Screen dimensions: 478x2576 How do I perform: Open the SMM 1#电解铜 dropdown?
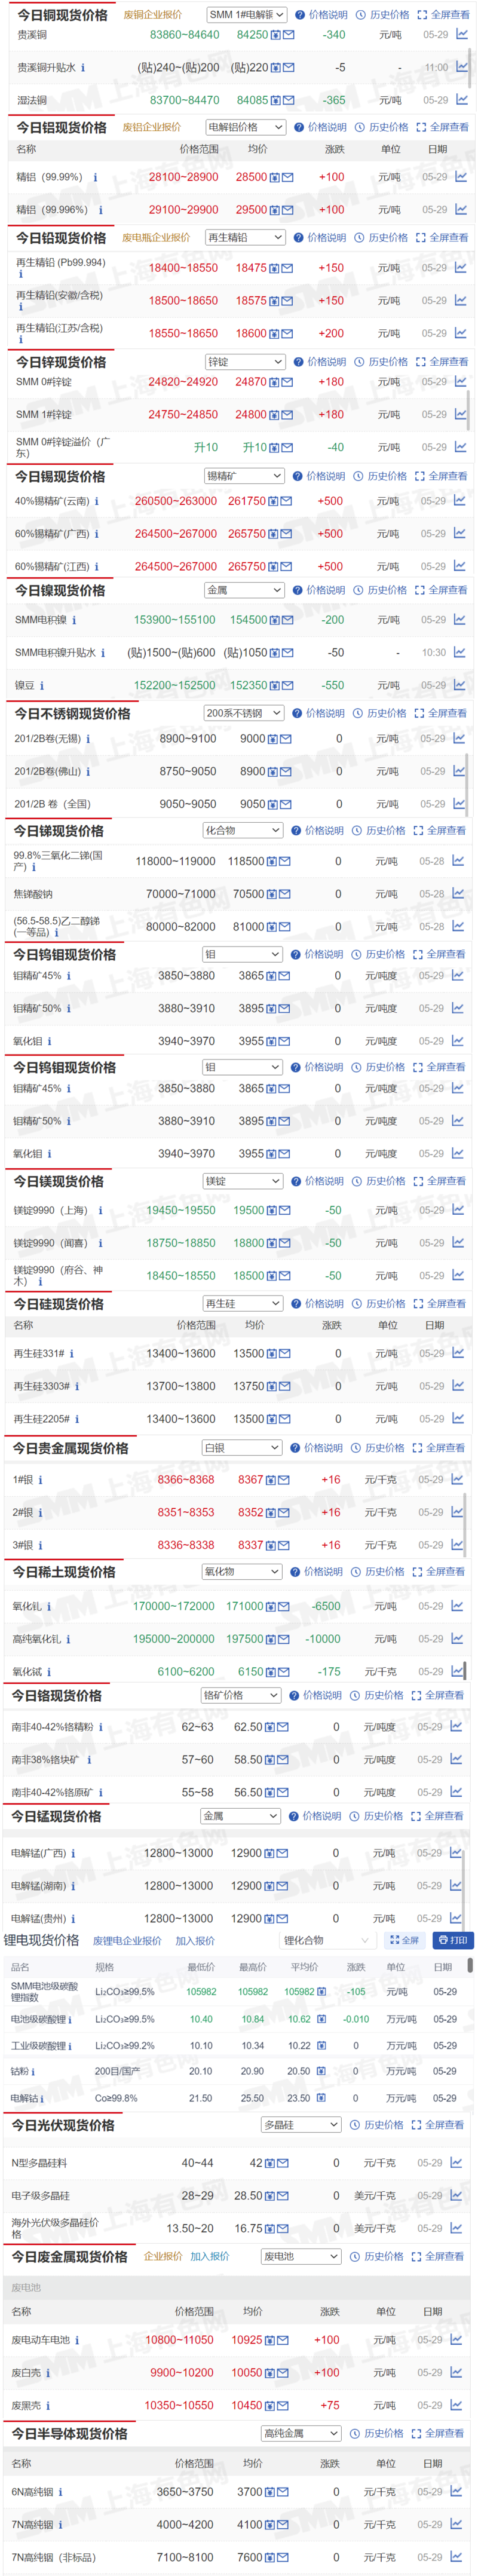click(x=247, y=15)
